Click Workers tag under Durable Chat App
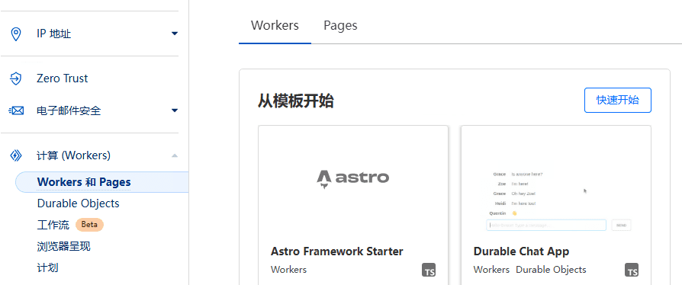The width and height of the screenshot is (682, 285). (491, 269)
